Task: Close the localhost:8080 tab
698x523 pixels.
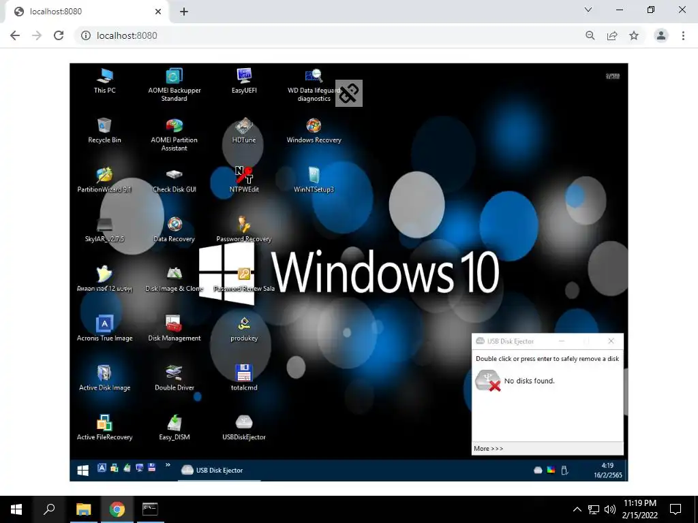Action: coord(158,12)
